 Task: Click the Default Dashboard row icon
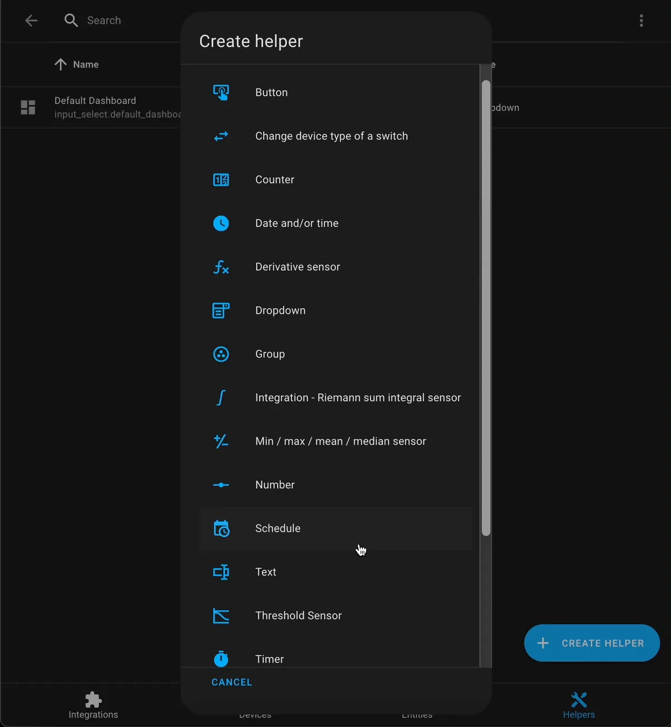tap(28, 107)
